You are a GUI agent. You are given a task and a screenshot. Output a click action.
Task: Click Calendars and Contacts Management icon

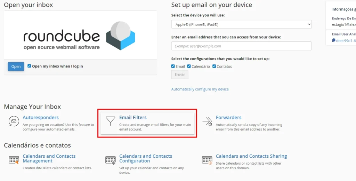coord(14,160)
